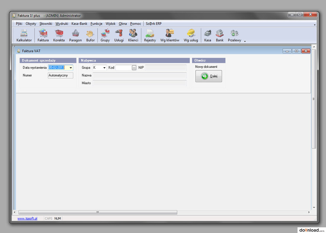Click the Faktura 1! plus title bar icon
326x233 pixels.
click(14, 16)
